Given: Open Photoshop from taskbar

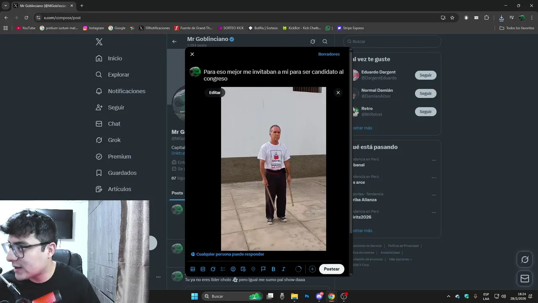Looking at the screenshot, I should (x=307, y=296).
